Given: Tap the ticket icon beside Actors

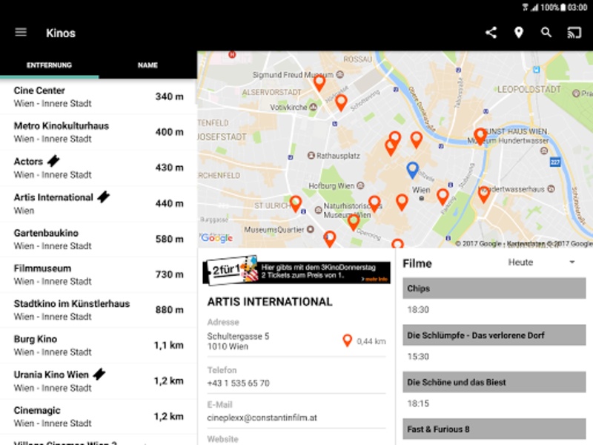Looking at the screenshot, I should 53,161.
